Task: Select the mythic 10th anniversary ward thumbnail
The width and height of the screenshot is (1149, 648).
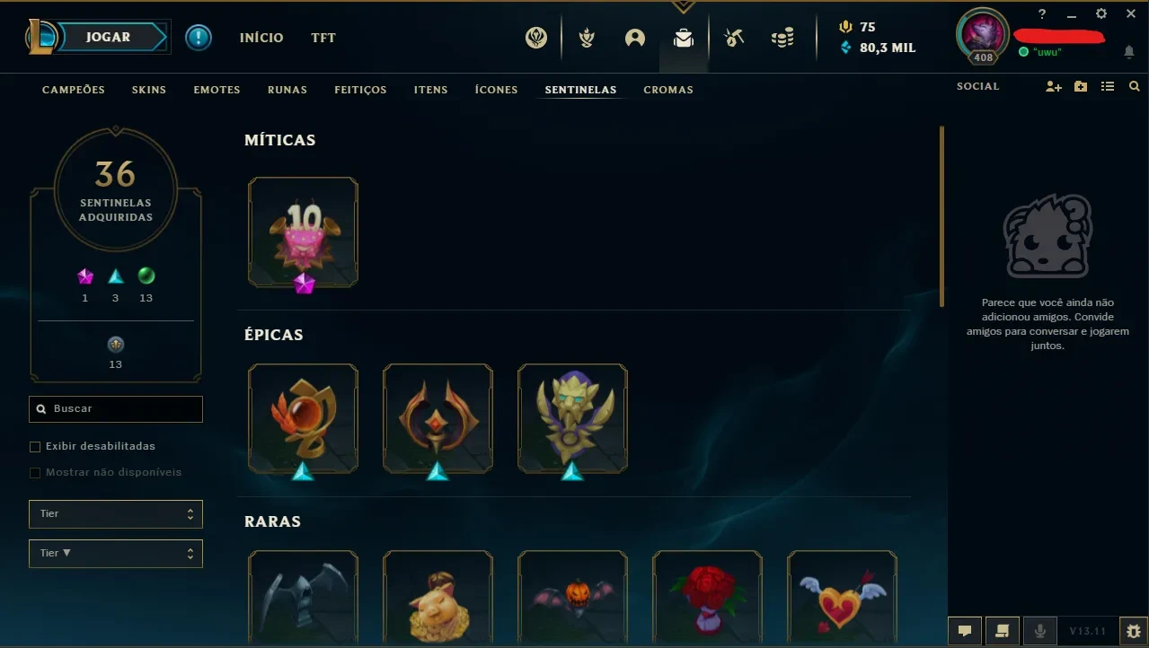Action: coord(303,232)
